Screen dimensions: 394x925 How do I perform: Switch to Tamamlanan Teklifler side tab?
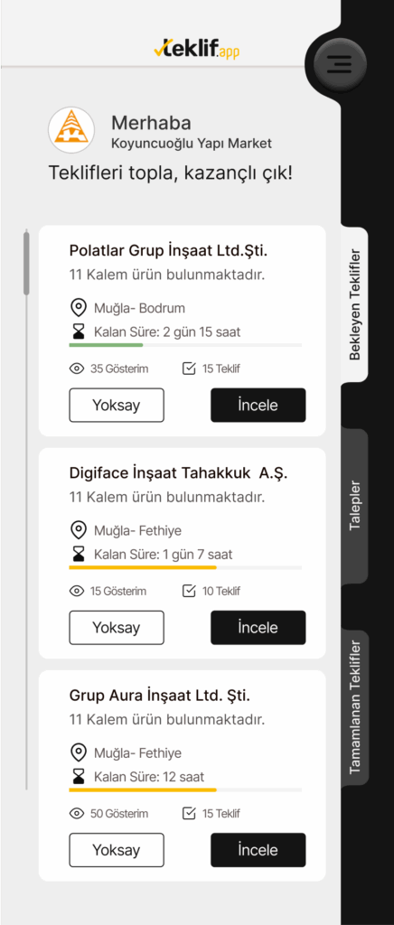point(354,707)
